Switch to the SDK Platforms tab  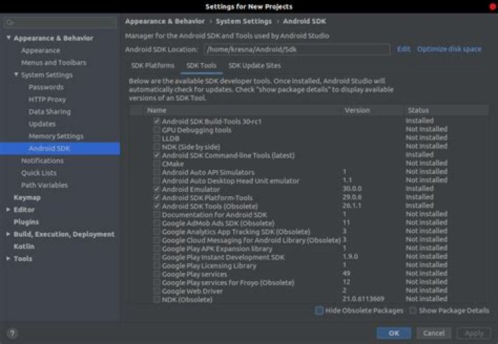(153, 66)
